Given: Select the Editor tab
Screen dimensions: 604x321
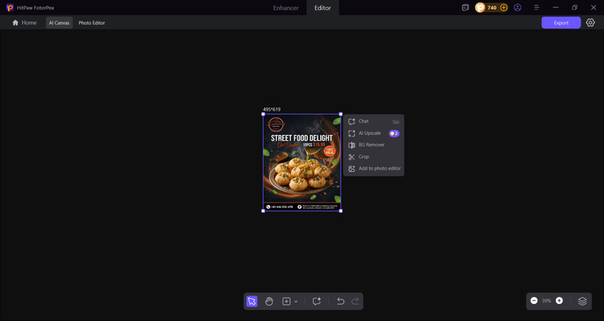Looking at the screenshot, I should tap(322, 8).
